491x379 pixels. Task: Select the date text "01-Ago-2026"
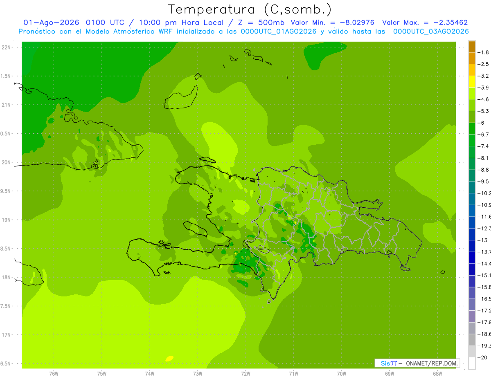point(51,22)
